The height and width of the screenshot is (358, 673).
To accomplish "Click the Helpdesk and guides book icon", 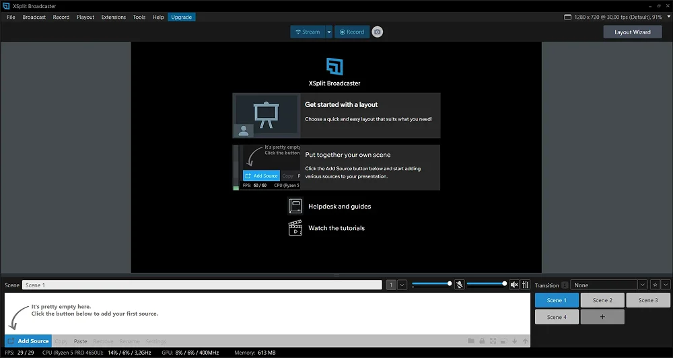I will click(x=295, y=206).
